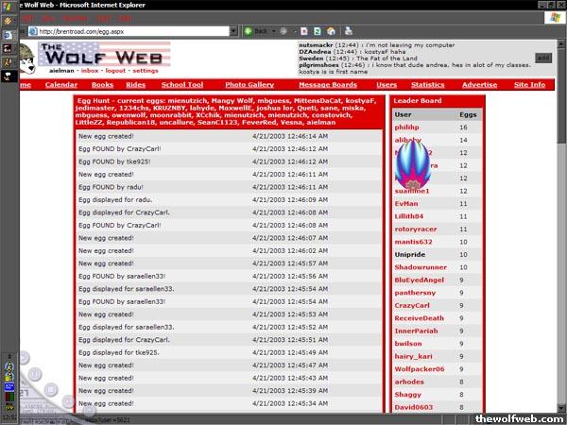Expand the Back history dropdown arrow
The width and height of the screenshot is (567, 425).
[272, 31]
